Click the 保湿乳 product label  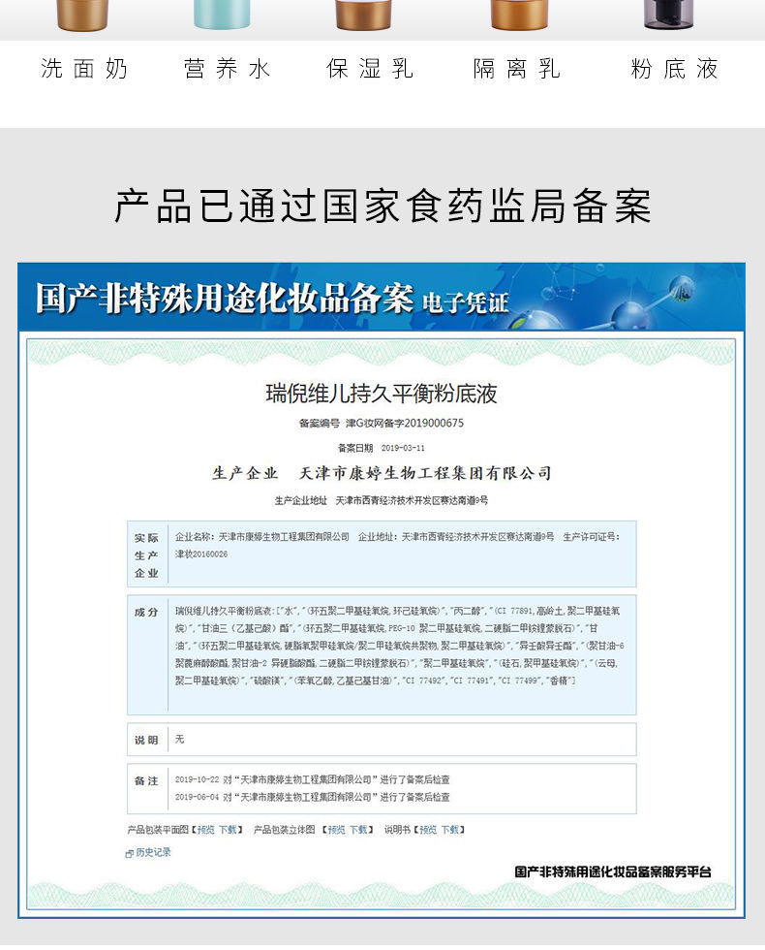click(x=370, y=69)
